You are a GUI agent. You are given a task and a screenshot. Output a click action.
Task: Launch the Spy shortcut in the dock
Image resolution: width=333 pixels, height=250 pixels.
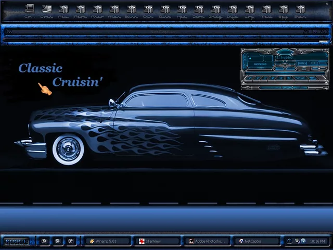[283, 9]
